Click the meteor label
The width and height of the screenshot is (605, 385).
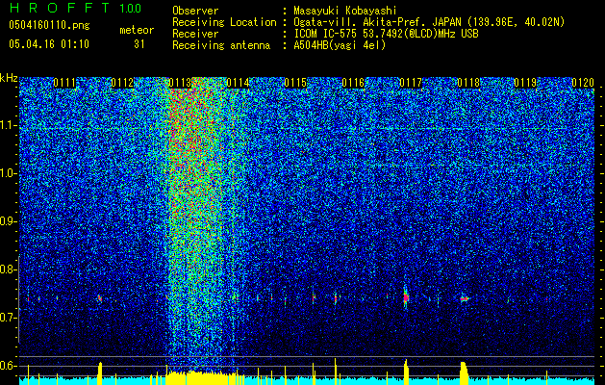137,30
